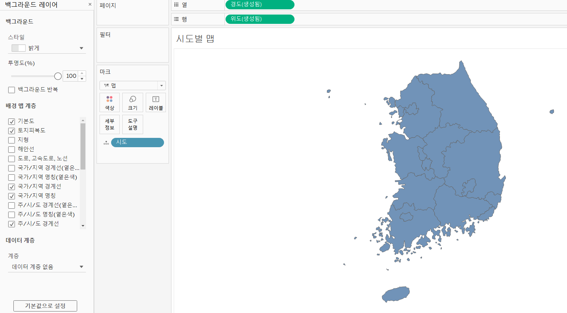Open the 도구 설명 marks card

point(133,124)
